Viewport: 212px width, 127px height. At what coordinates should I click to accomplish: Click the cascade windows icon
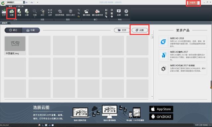tap(106, 16)
